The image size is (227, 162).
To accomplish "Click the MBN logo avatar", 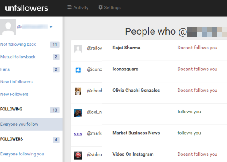I will [x=78, y=134].
